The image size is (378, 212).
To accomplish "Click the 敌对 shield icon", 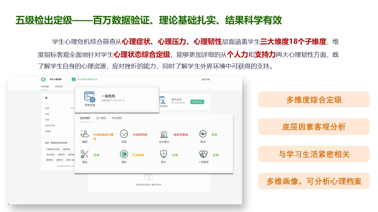I will pos(164,154).
